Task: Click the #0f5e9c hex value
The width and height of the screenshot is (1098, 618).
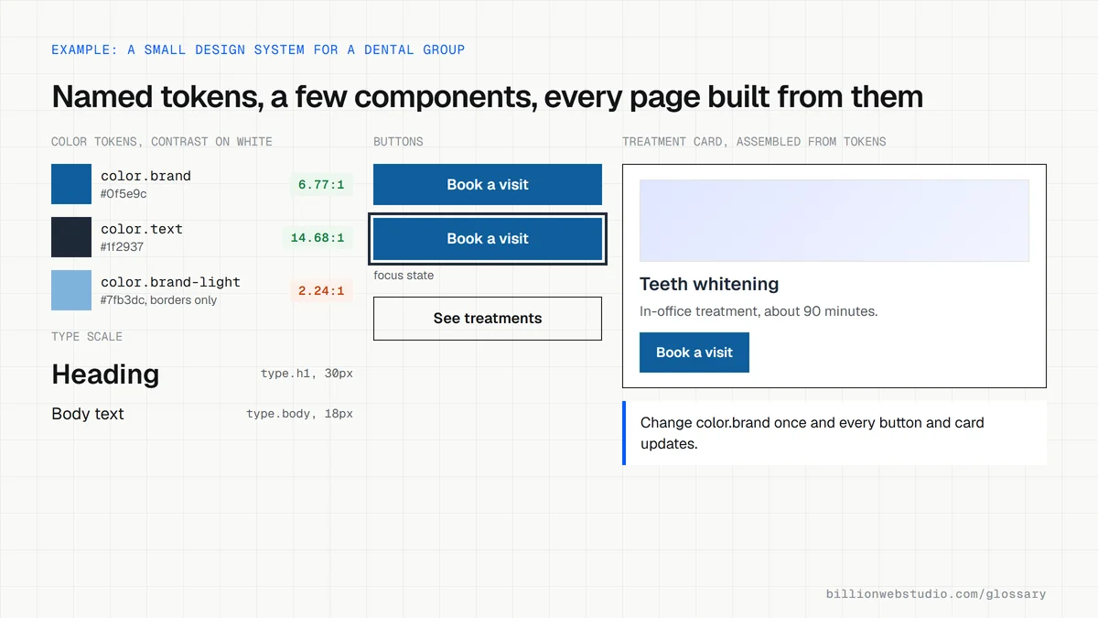Action: tap(124, 194)
